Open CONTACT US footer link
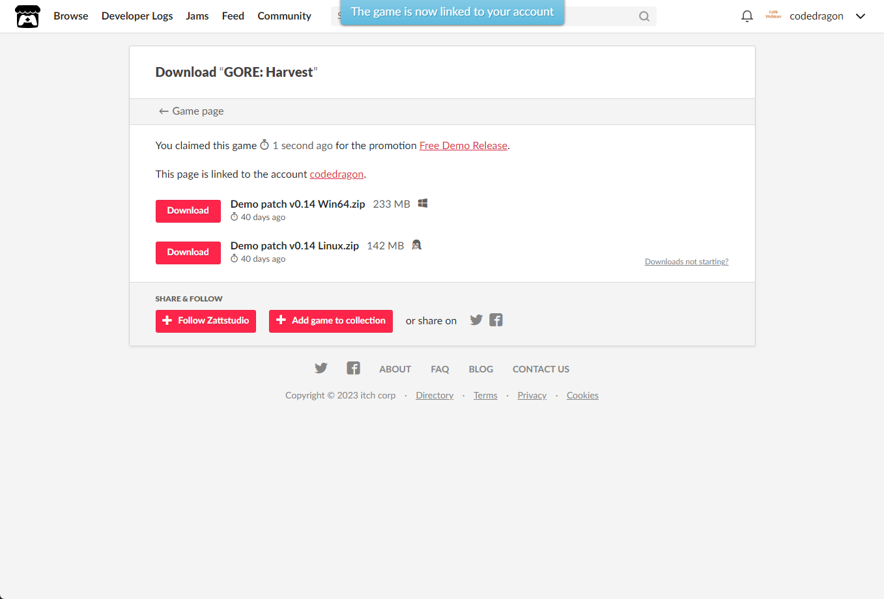Image resolution: width=884 pixels, height=599 pixels. pyautogui.click(x=541, y=369)
